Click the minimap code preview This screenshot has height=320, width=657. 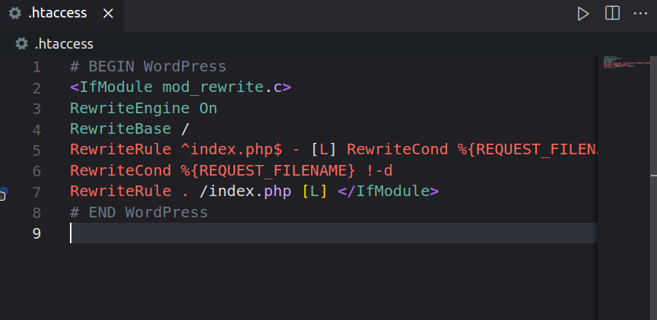coord(627,62)
